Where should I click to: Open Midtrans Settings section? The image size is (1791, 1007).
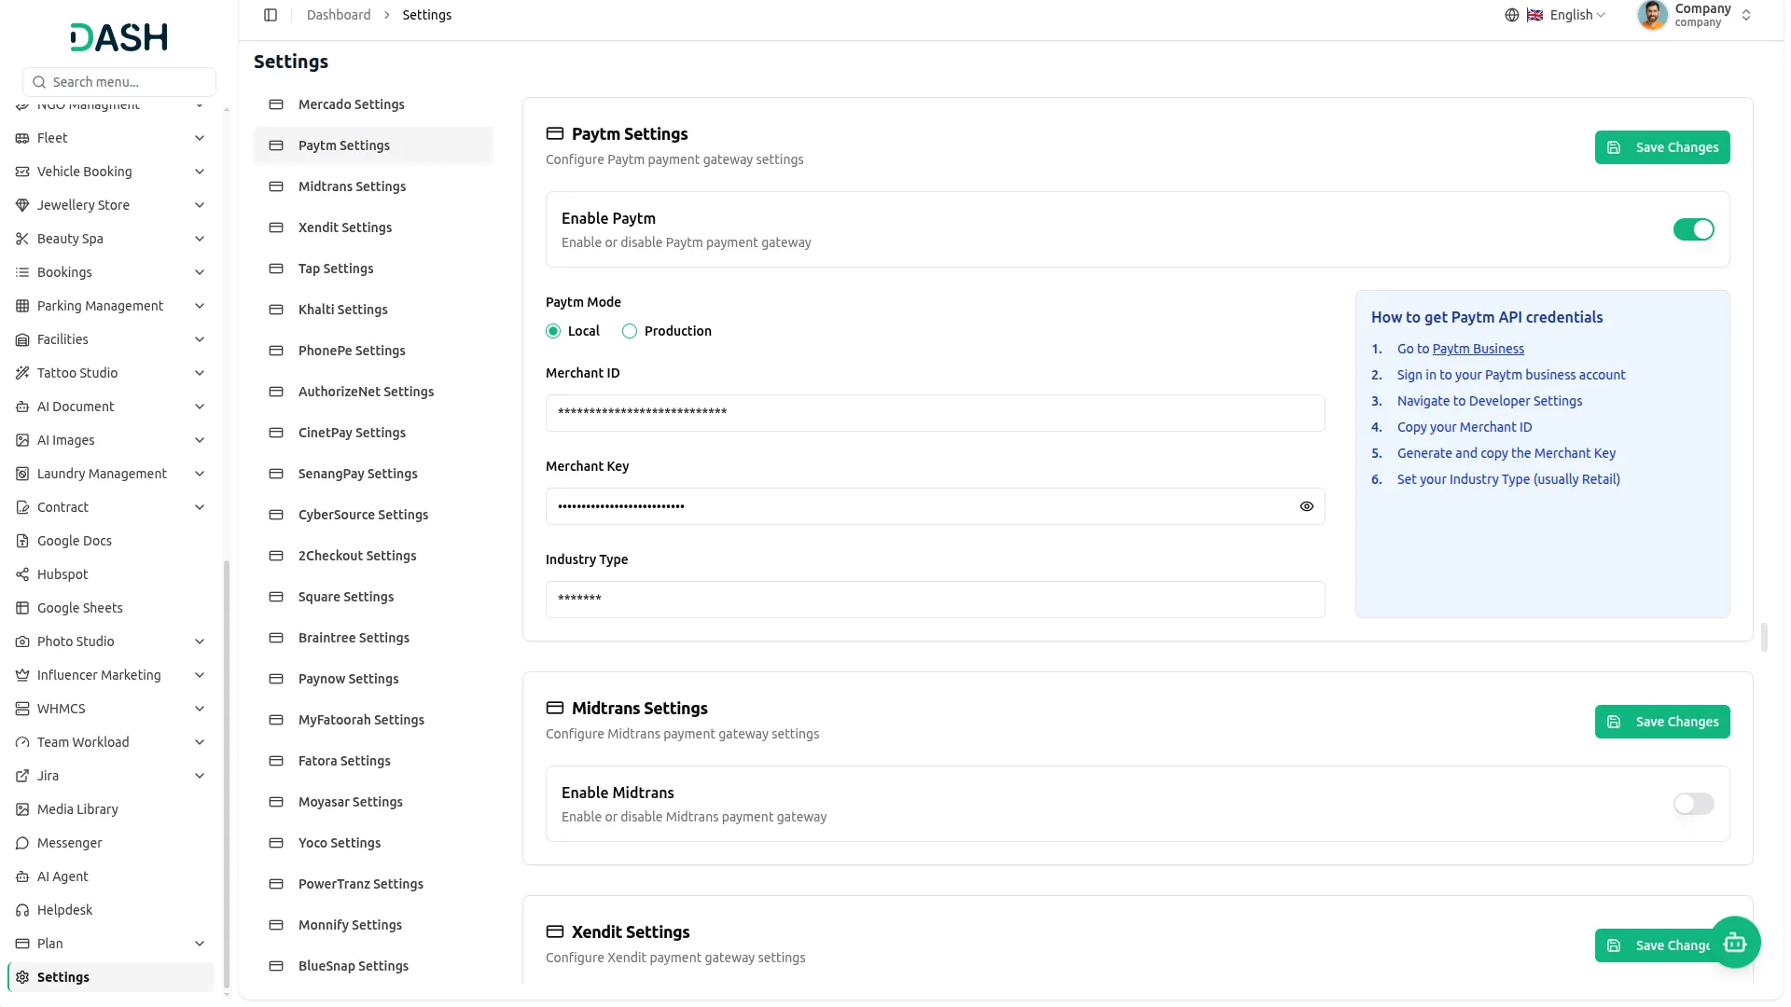[x=373, y=186]
